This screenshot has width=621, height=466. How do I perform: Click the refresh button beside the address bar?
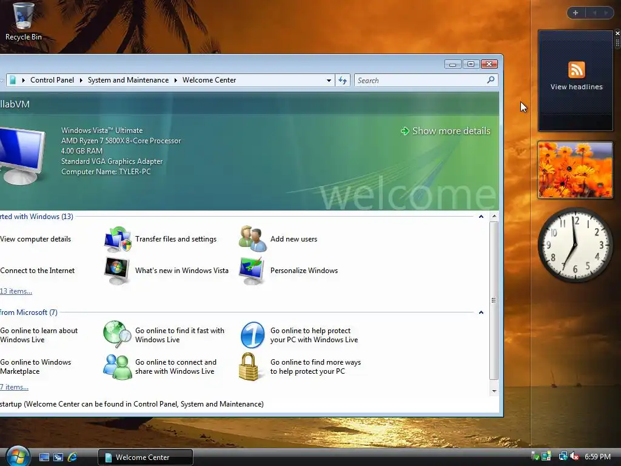pos(343,81)
